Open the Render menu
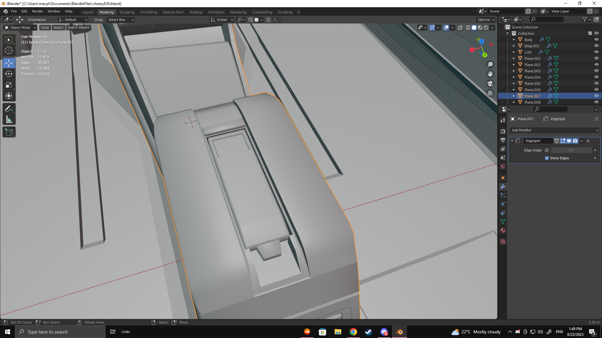This screenshot has height=338, width=602. point(37,11)
